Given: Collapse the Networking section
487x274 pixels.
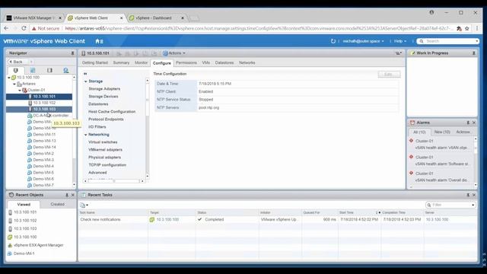Looking at the screenshot, I should 86,135.
